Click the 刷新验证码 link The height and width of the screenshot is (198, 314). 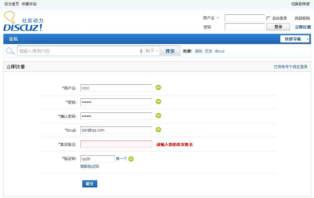point(89,166)
